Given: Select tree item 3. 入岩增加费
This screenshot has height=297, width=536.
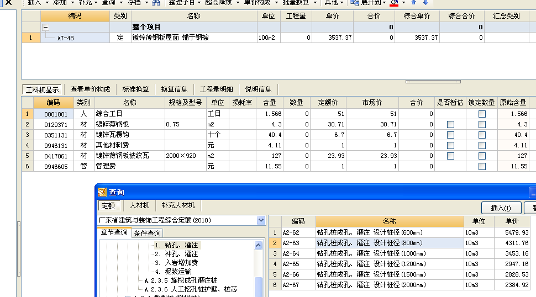Looking at the screenshot, I should (x=176, y=263).
